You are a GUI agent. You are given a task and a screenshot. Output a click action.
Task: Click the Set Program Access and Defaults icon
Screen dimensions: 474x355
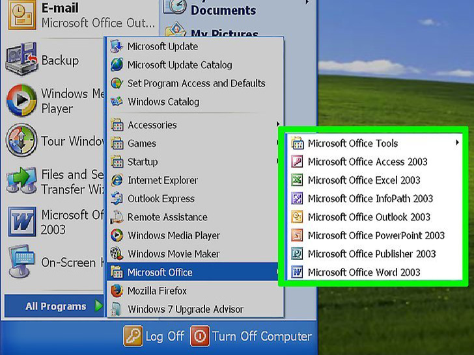(117, 83)
